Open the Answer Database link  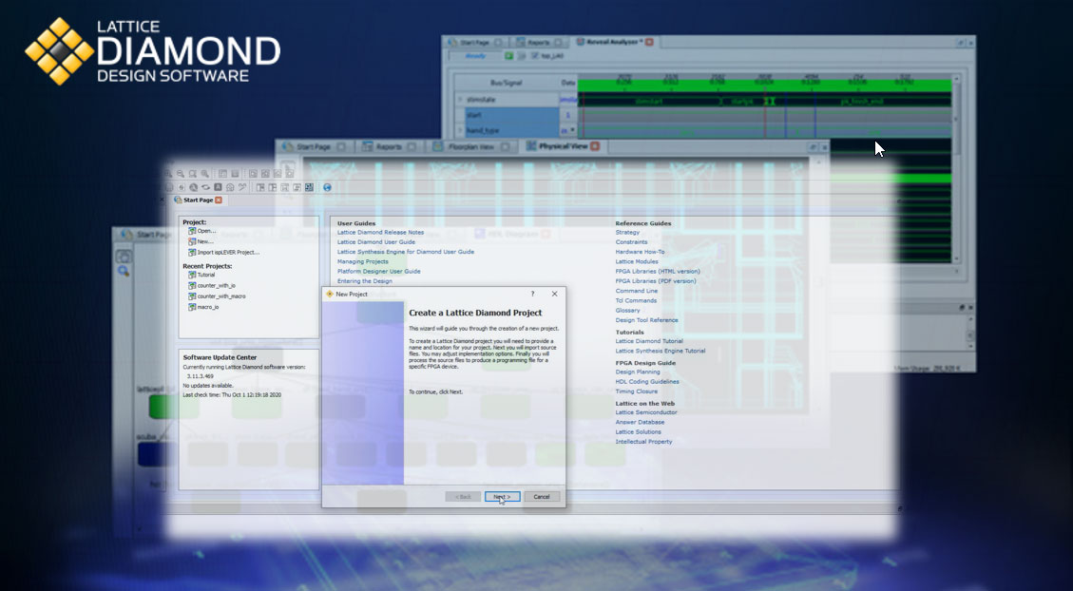coord(640,422)
